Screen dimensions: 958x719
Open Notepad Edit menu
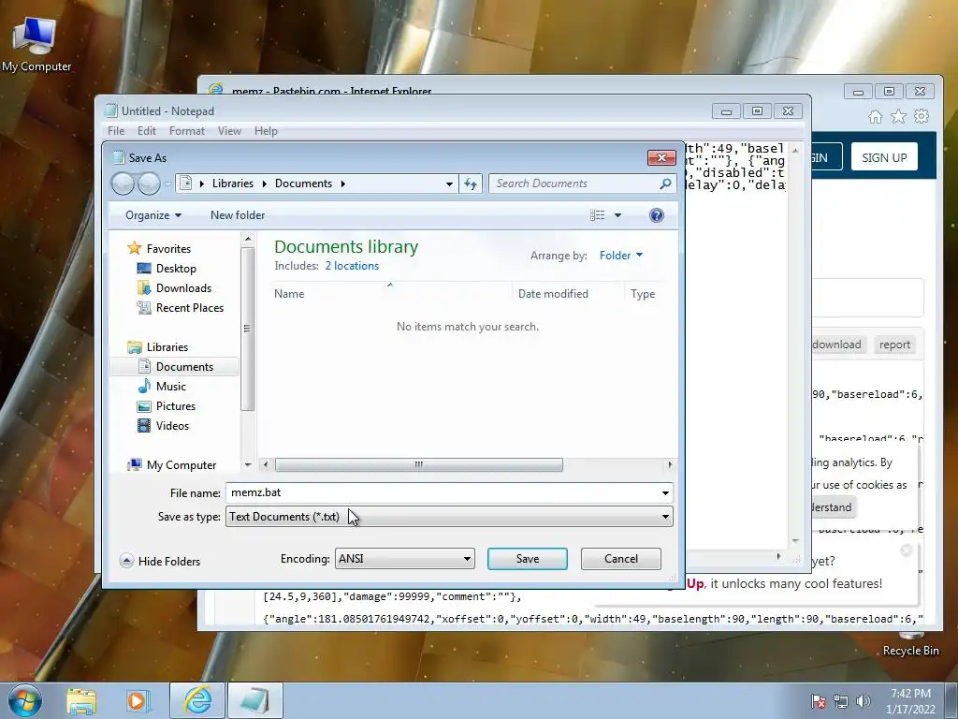(x=147, y=131)
